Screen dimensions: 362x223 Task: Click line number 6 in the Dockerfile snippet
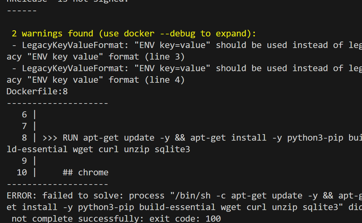coord(24,115)
